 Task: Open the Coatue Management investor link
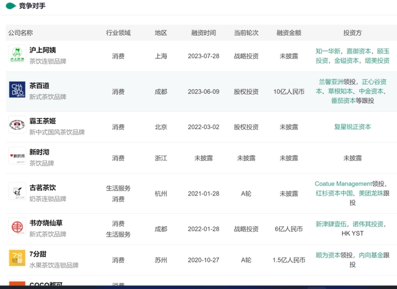tap(343, 184)
